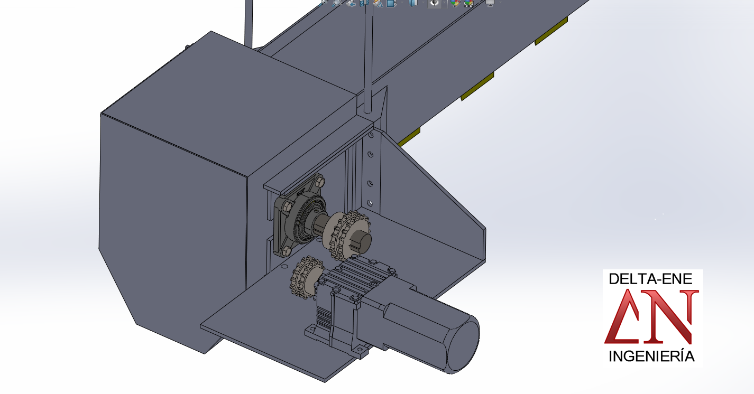The height and width of the screenshot is (394, 754).
Task: Select the Zoom to Area magnifier tool
Action: pyautogui.click(x=337, y=2)
